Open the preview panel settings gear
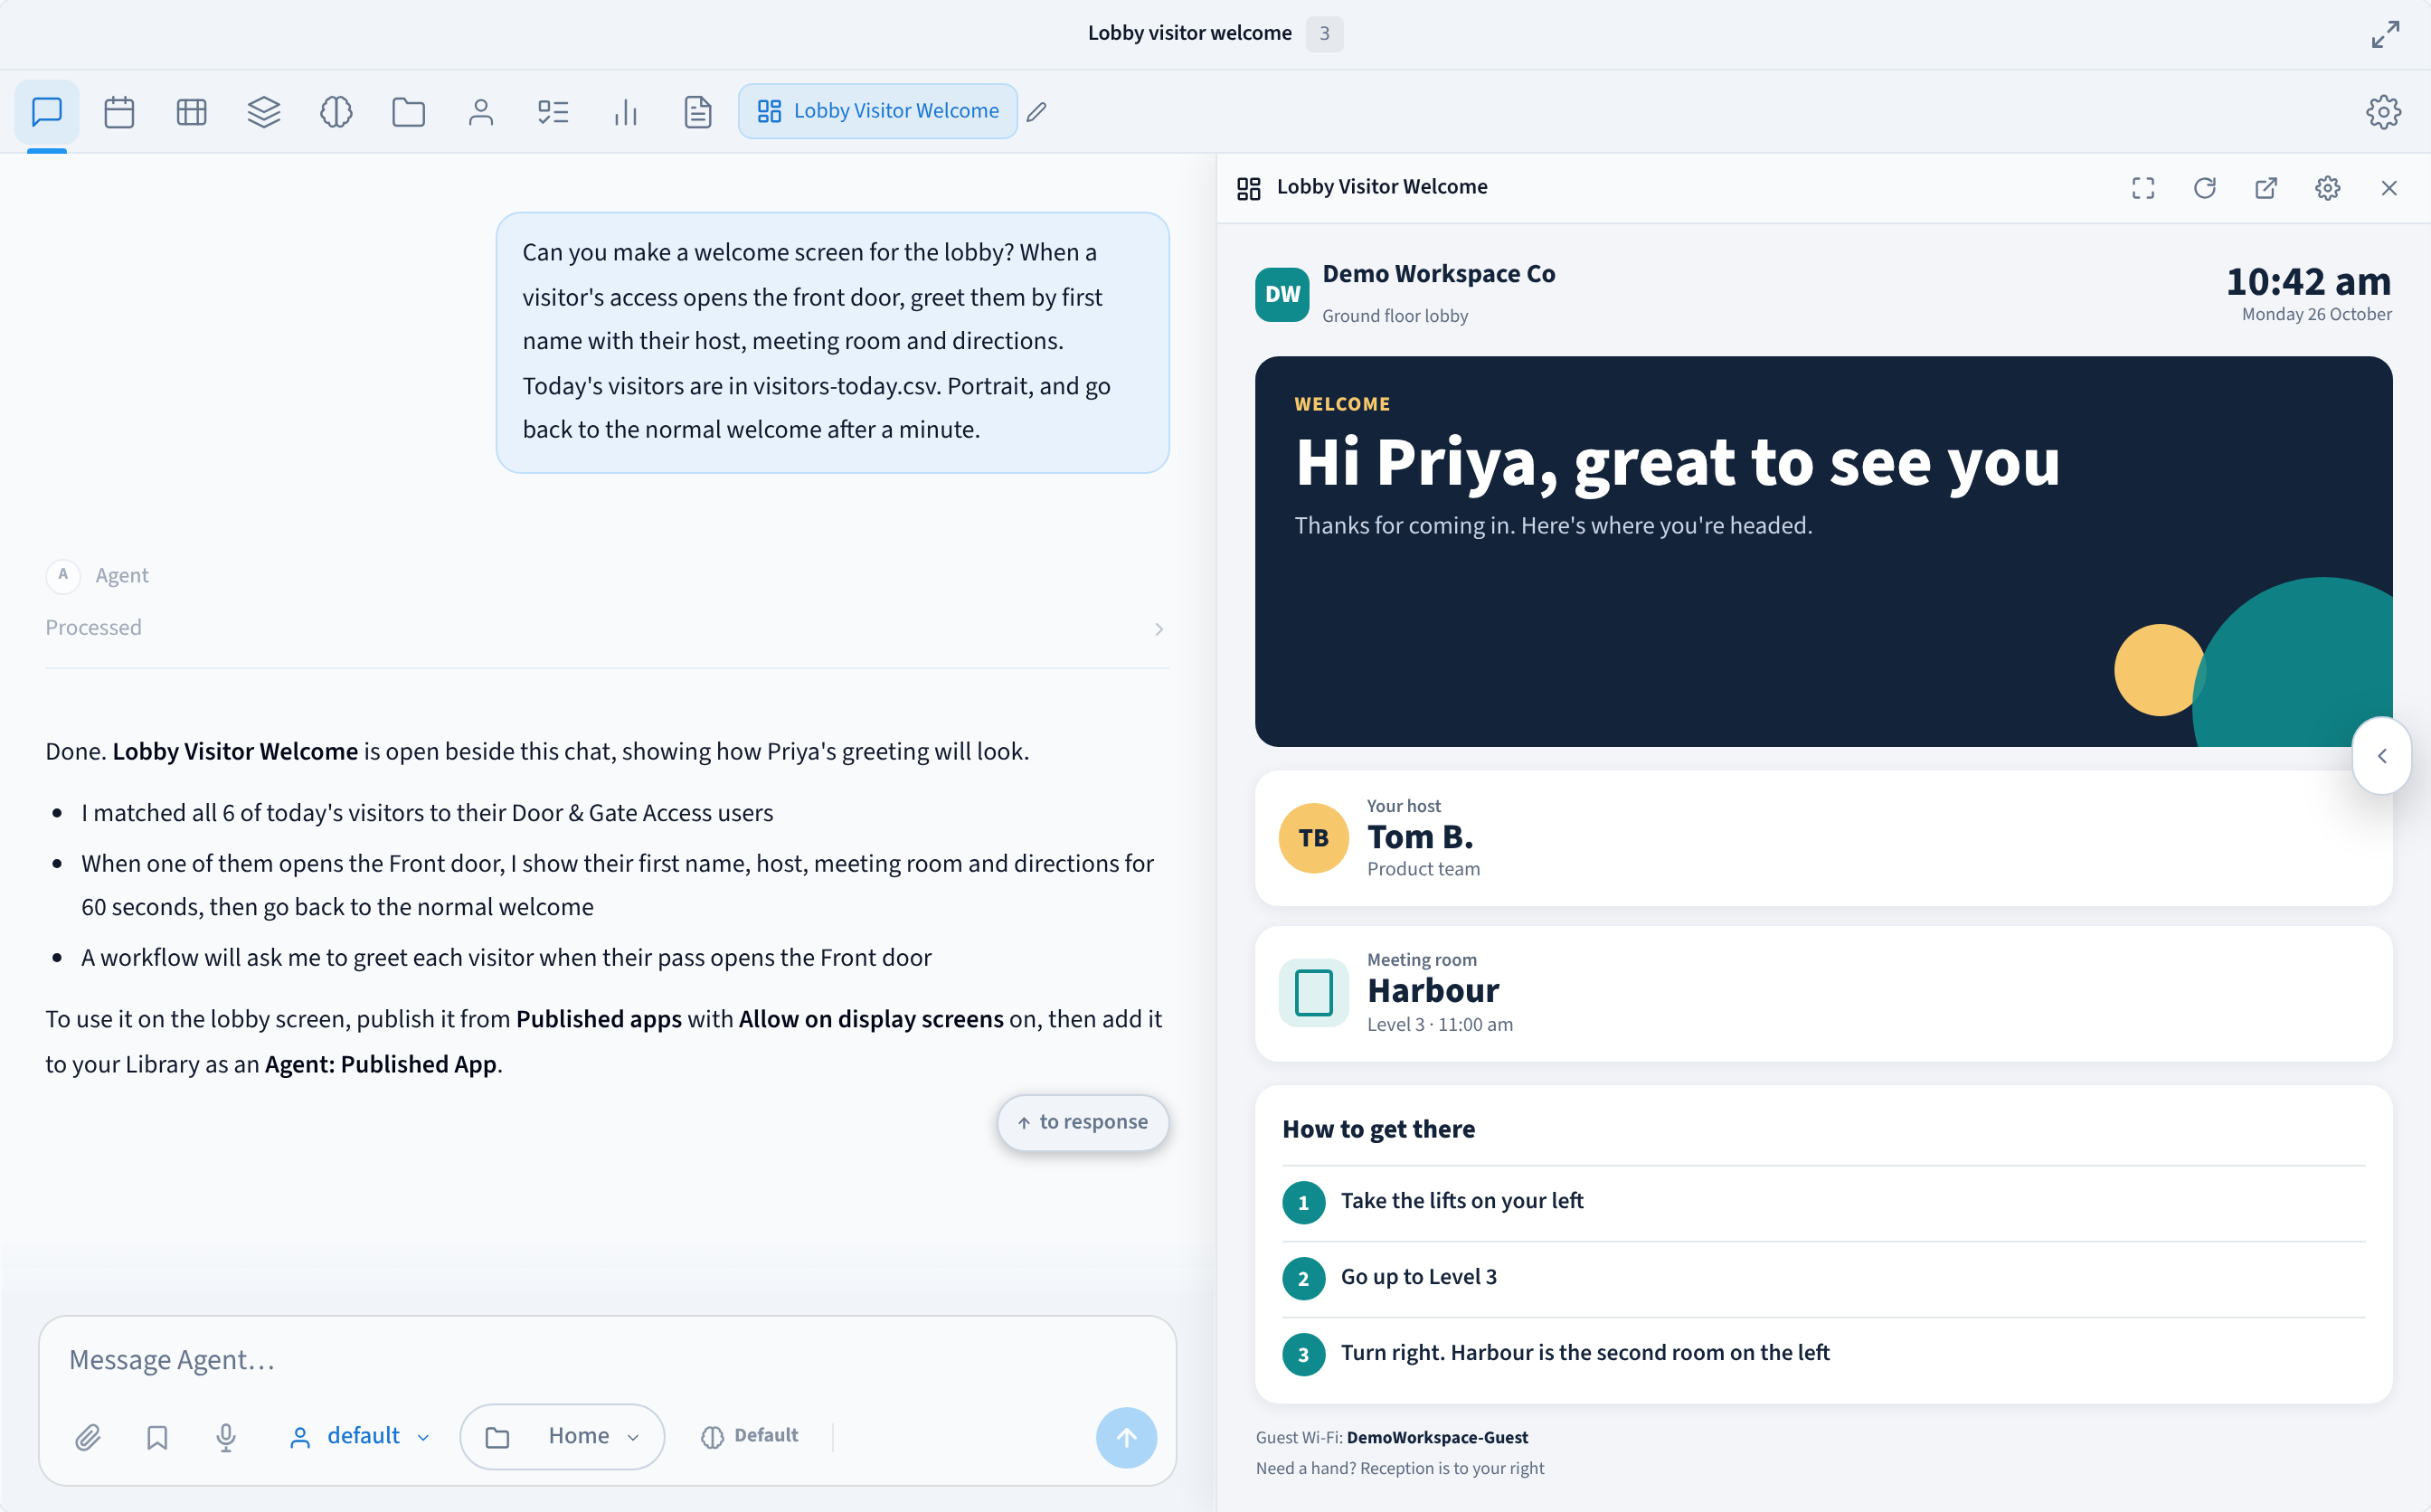2431x1512 pixels. [2327, 188]
